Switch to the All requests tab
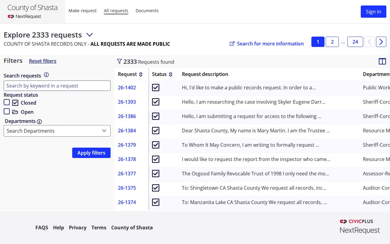Screen dimensions: 390x244 [116, 11]
